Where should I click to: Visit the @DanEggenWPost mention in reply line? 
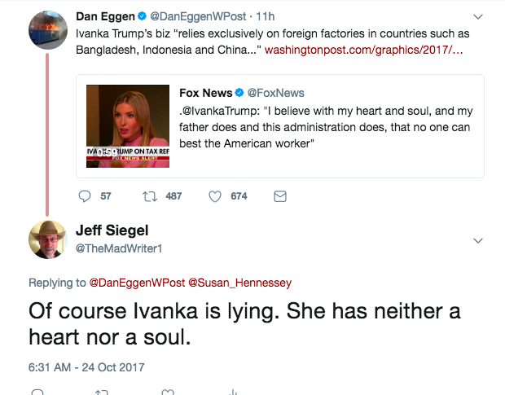tap(135, 283)
